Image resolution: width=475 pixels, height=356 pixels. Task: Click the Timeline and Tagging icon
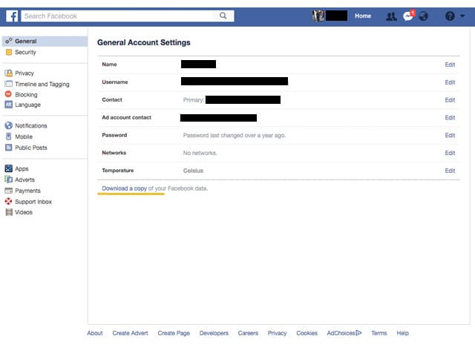[9, 84]
